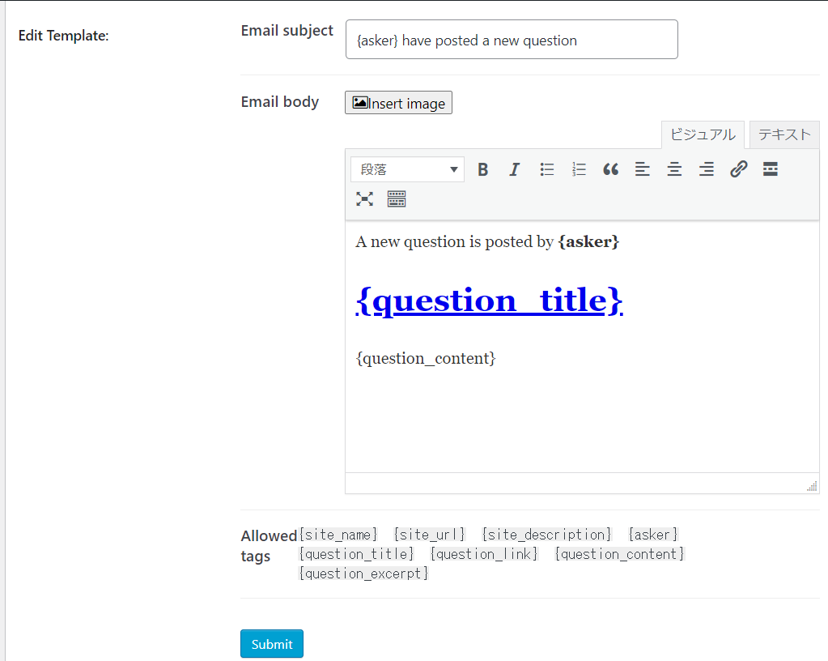Insert a numbered list
The width and height of the screenshot is (828, 661).
(x=579, y=169)
